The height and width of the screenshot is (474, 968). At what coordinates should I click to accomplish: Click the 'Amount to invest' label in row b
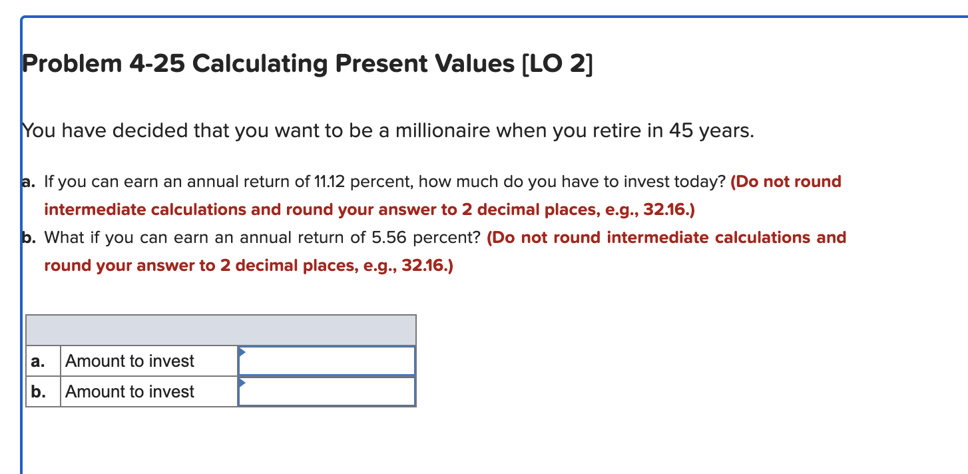click(x=128, y=391)
